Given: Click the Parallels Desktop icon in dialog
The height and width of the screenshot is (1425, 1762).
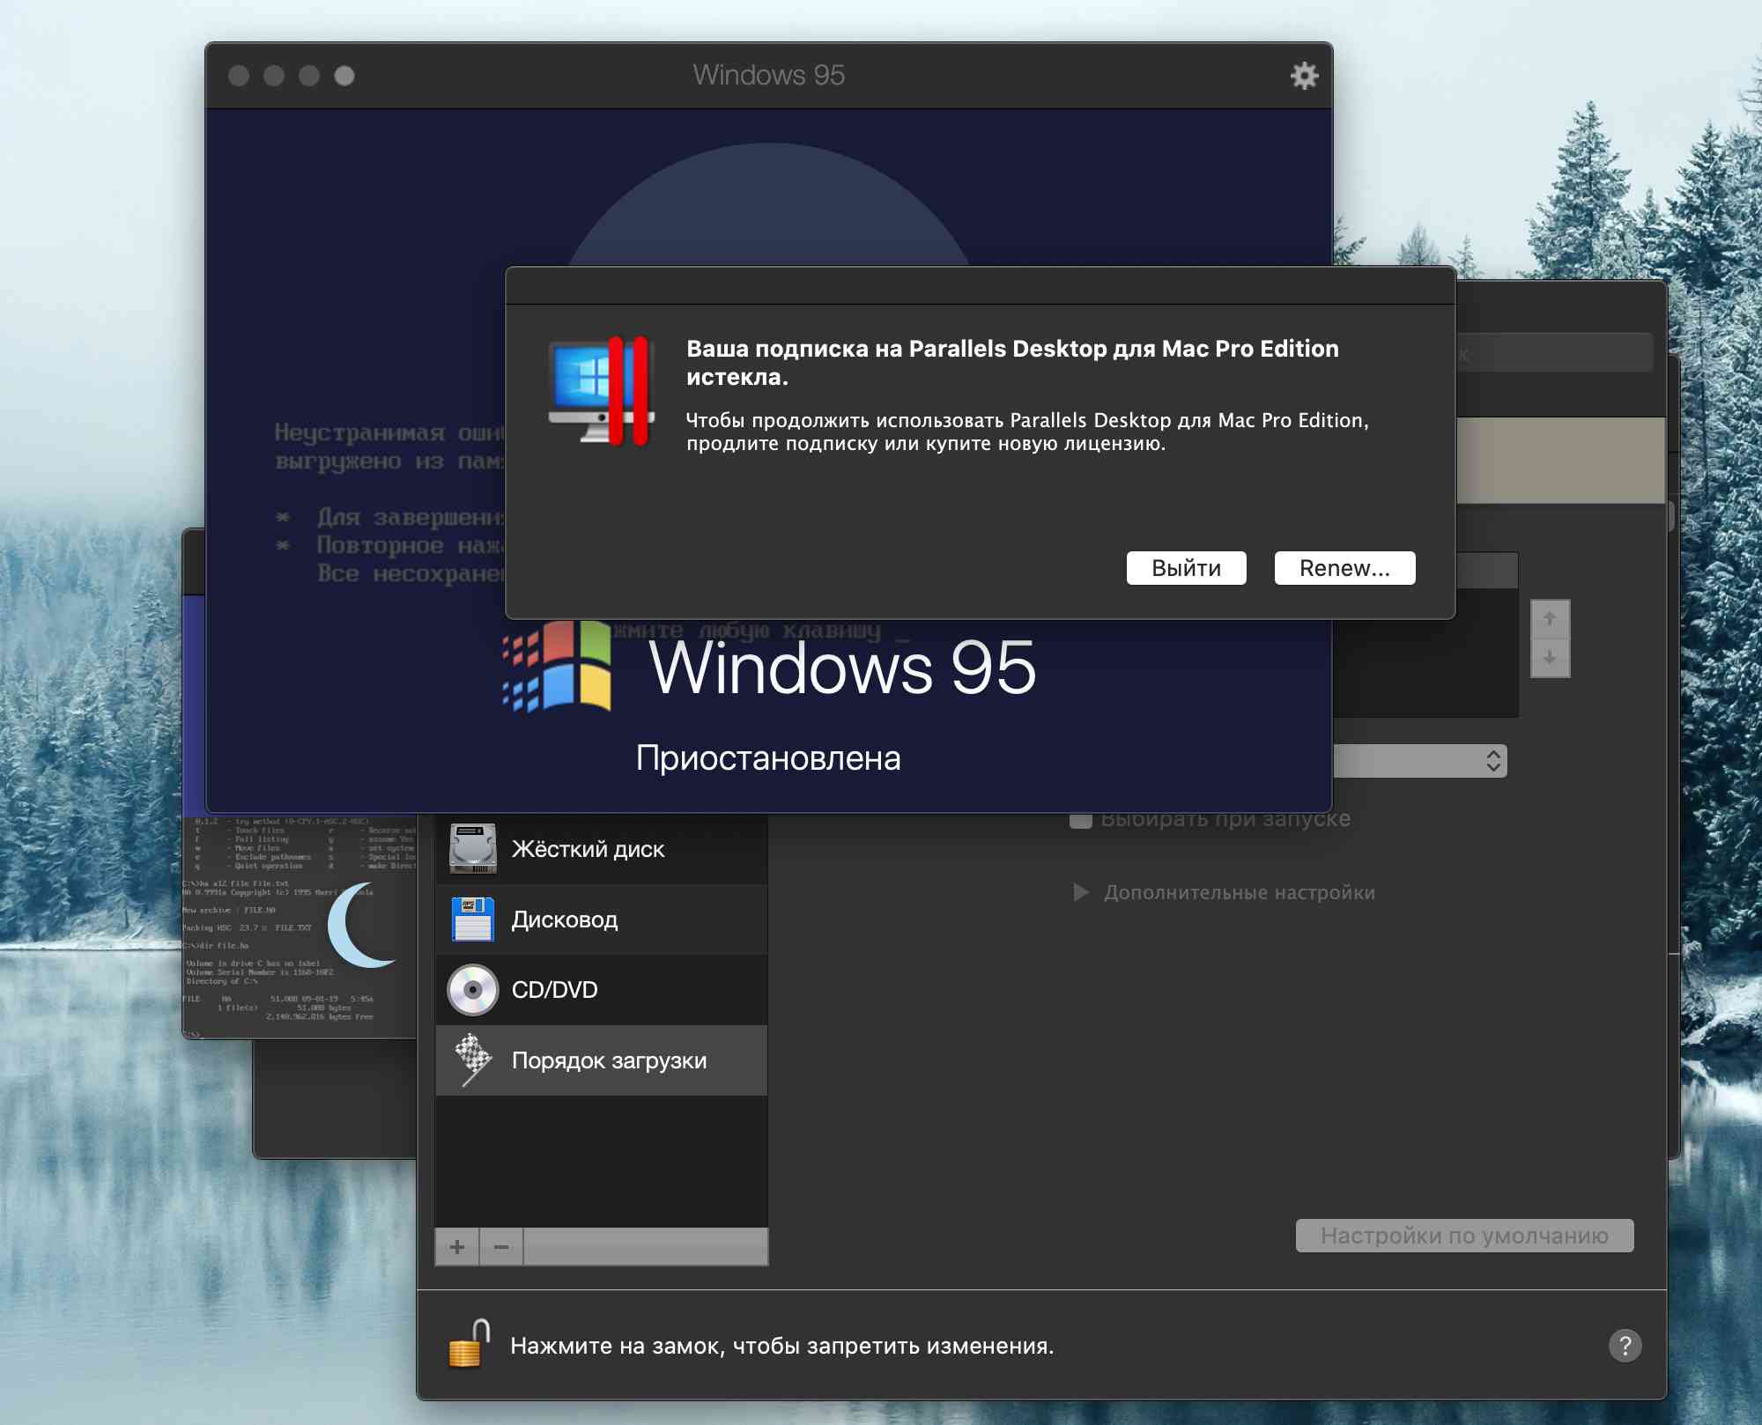Looking at the screenshot, I should coord(602,391).
